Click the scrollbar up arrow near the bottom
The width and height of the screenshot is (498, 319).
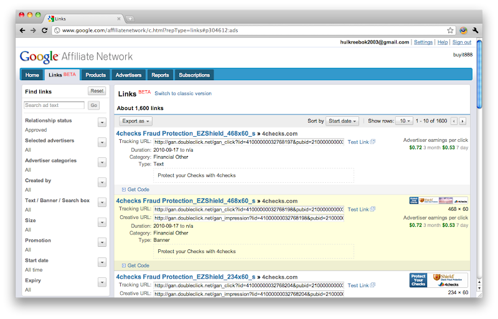tap(479, 282)
